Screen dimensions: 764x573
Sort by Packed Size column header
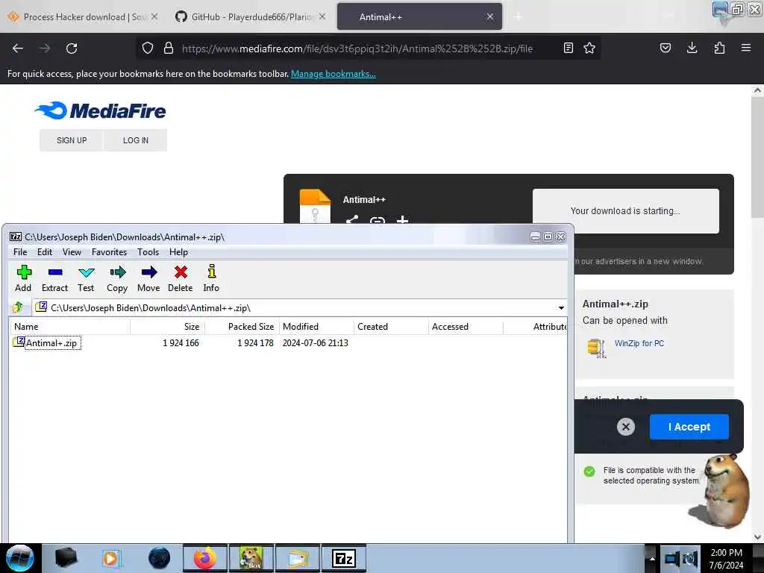pyautogui.click(x=242, y=327)
